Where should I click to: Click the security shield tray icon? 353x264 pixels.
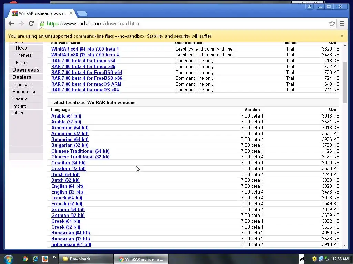pyautogui.click(x=314, y=259)
